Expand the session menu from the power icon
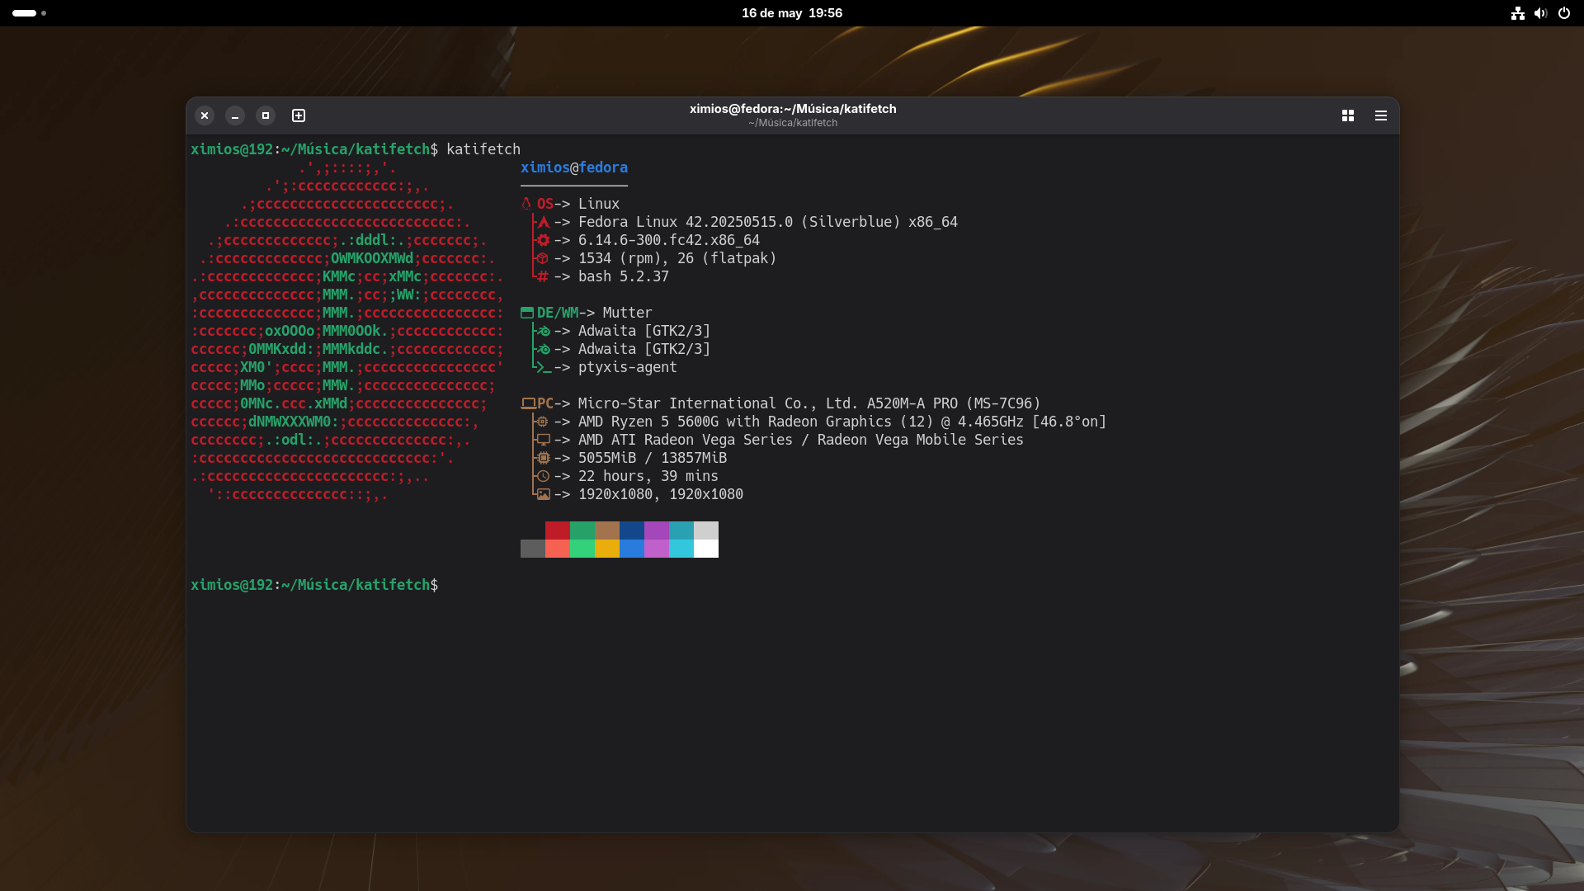Viewport: 1584px width, 891px height. pos(1564,13)
